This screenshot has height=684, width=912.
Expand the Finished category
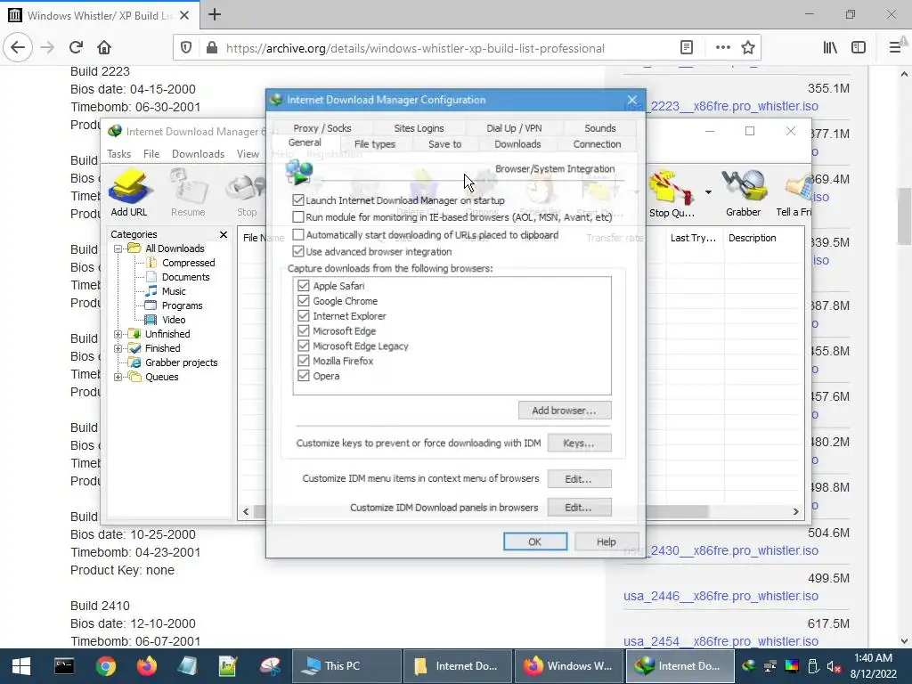coord(118,348)
